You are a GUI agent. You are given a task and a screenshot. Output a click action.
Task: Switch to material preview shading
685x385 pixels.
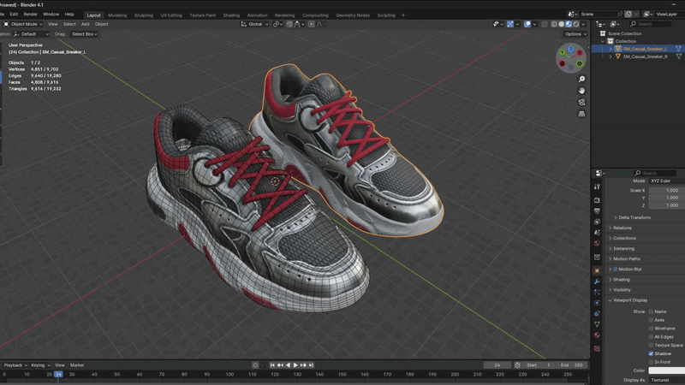569,24
